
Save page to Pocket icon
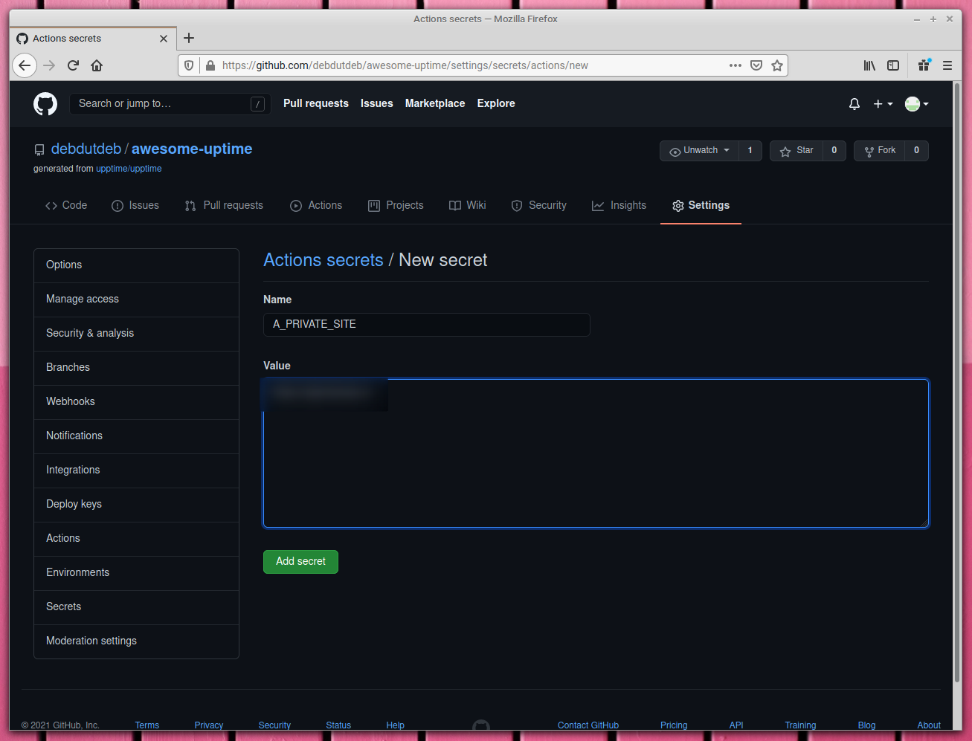point(756,65)
